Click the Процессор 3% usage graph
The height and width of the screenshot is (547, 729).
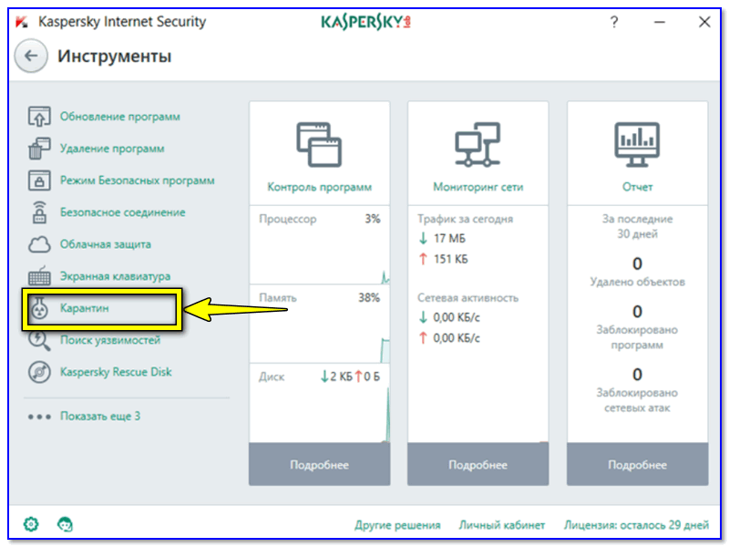[x=320, y=245]
